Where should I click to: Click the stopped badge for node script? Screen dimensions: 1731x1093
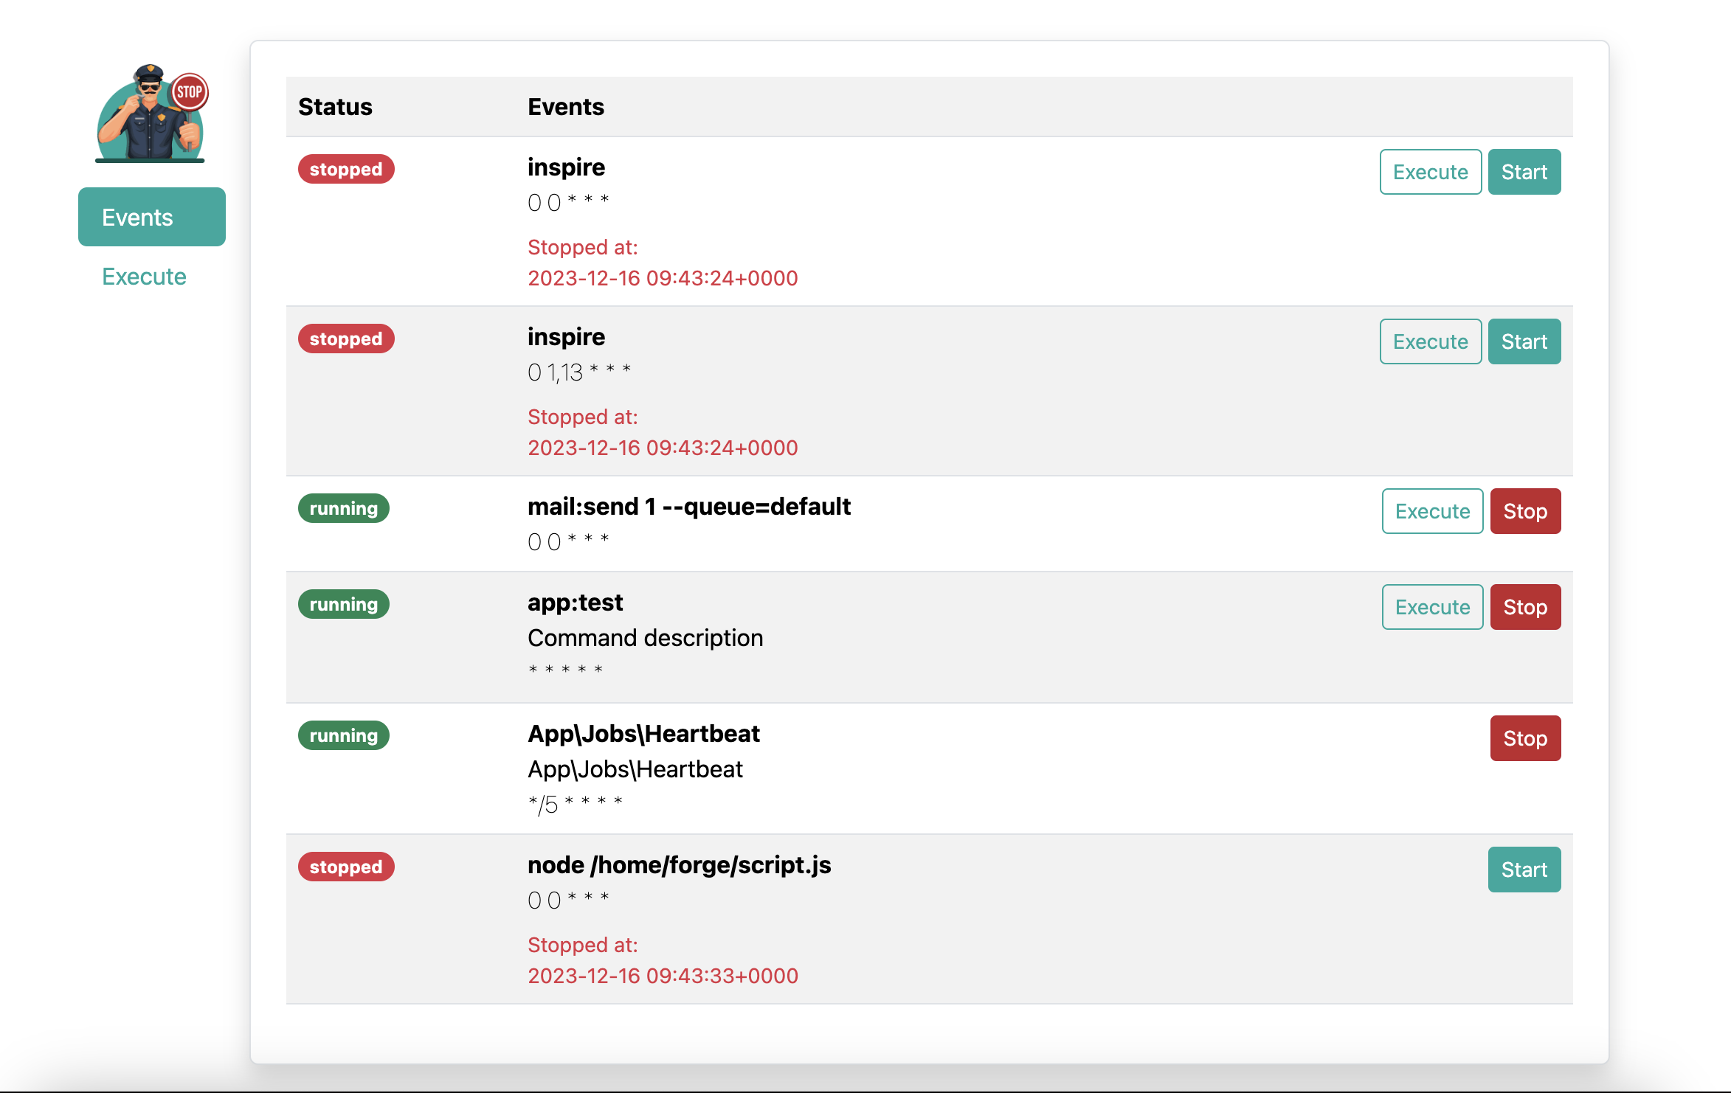click(x=346, y=867)
